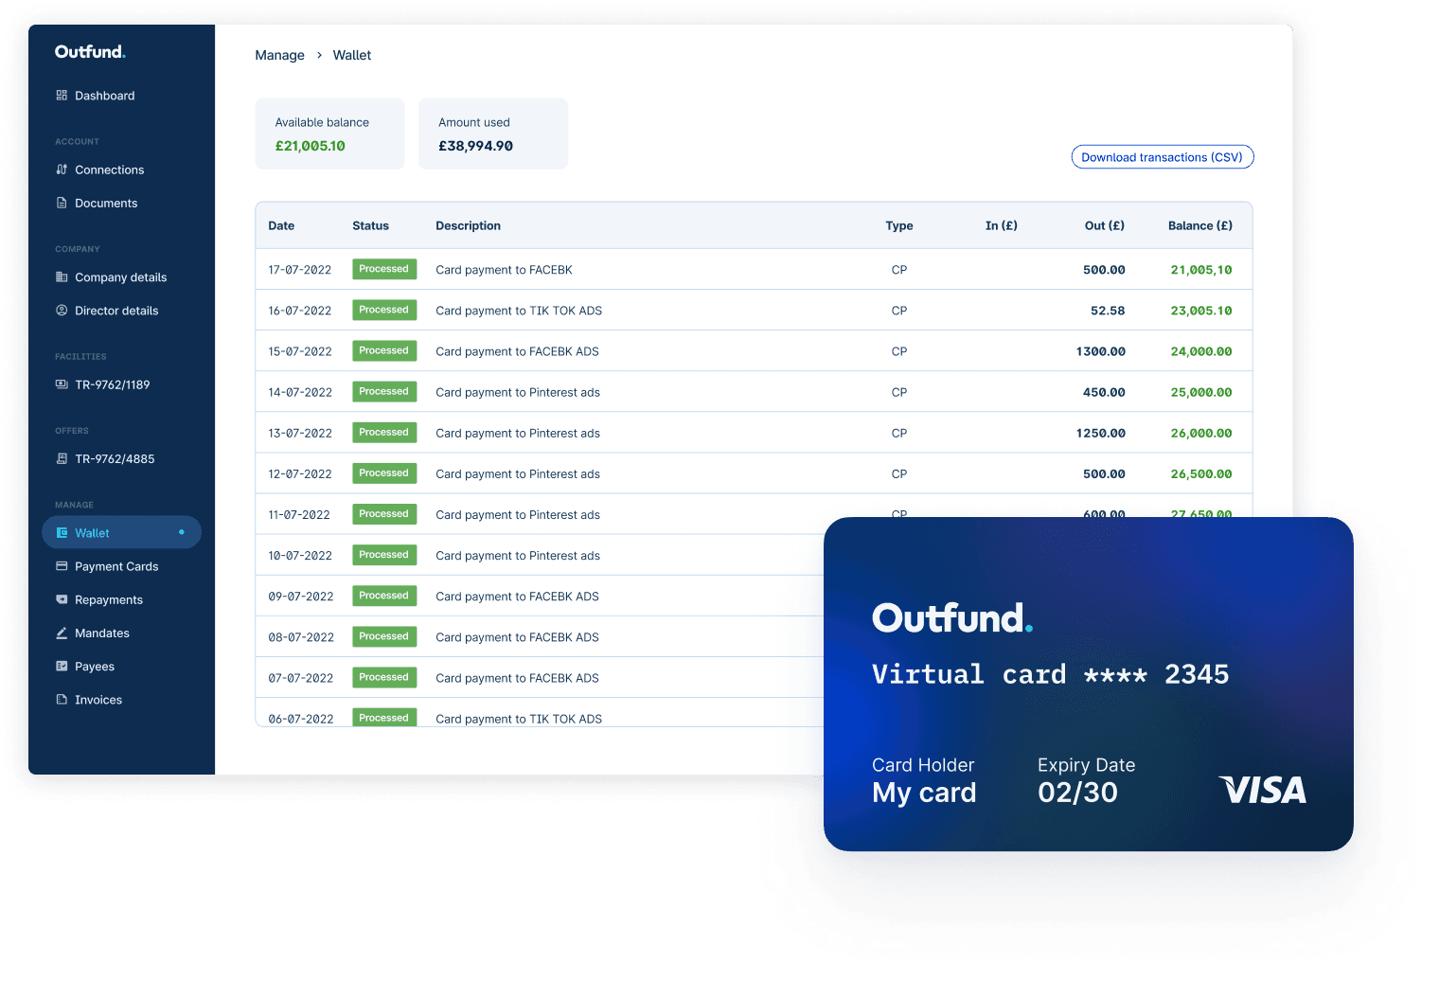Viewport: 1439px width, 981px height.
Task: Click date 17-07-2022 in the table
Action: (300, 270)
